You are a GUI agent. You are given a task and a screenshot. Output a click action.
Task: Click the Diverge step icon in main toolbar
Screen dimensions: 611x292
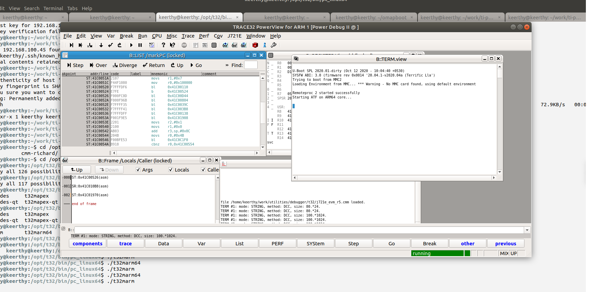click(90, 45)
